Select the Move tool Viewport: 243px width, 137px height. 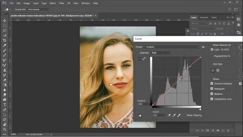pyautogui.click(x=5, y=21)
